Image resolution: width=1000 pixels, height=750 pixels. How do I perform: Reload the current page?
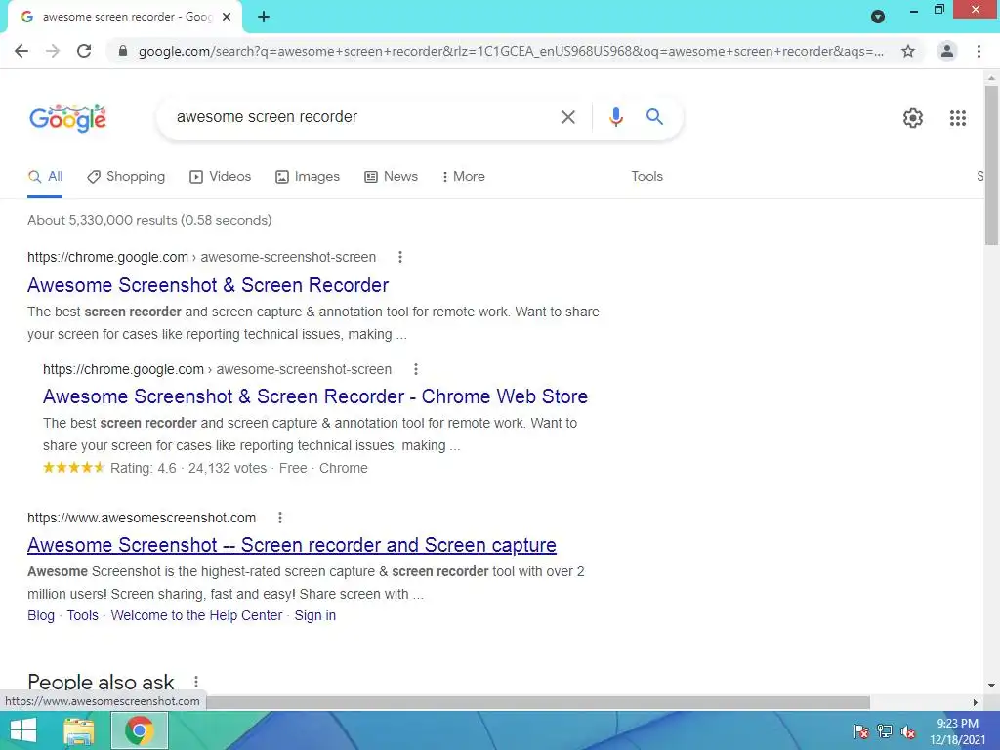(x=84, y=51)
